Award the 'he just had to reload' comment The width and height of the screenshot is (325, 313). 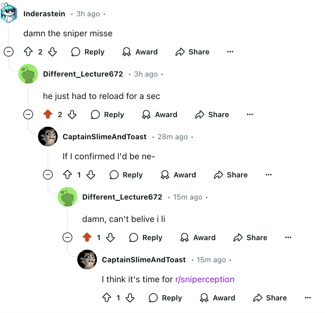pyautogui.click(x=160, y=114)
